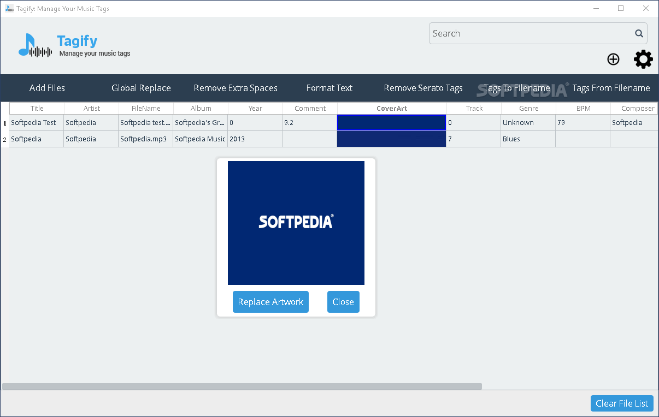
Task: Select the CoverArt cell in row 2
Action: click(x=392, y=139)
